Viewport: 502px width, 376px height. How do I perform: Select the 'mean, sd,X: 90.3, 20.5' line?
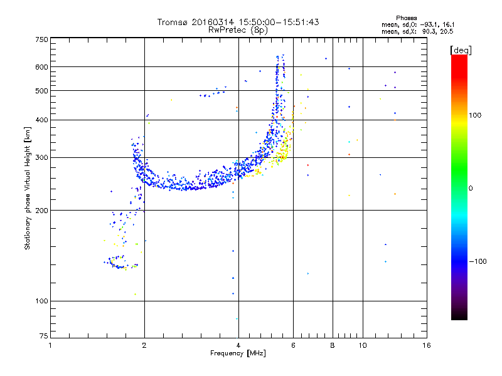417,32
